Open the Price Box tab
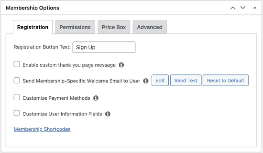 point(114,27)
